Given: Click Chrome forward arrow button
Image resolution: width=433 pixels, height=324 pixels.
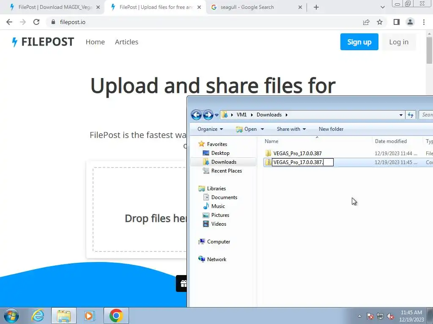Looking at the screenshot, I should coord(23,22).
